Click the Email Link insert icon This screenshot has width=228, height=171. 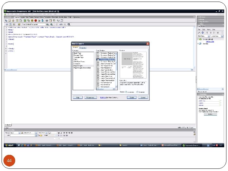9,21
